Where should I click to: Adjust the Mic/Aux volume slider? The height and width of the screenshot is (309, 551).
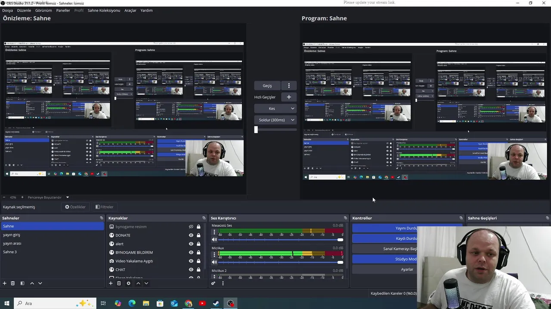[x=281, y=262]
